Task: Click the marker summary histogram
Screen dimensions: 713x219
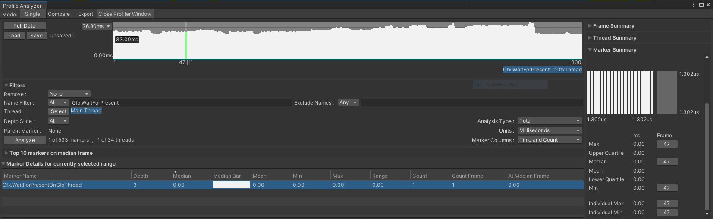Action: (x=620, y=93)
